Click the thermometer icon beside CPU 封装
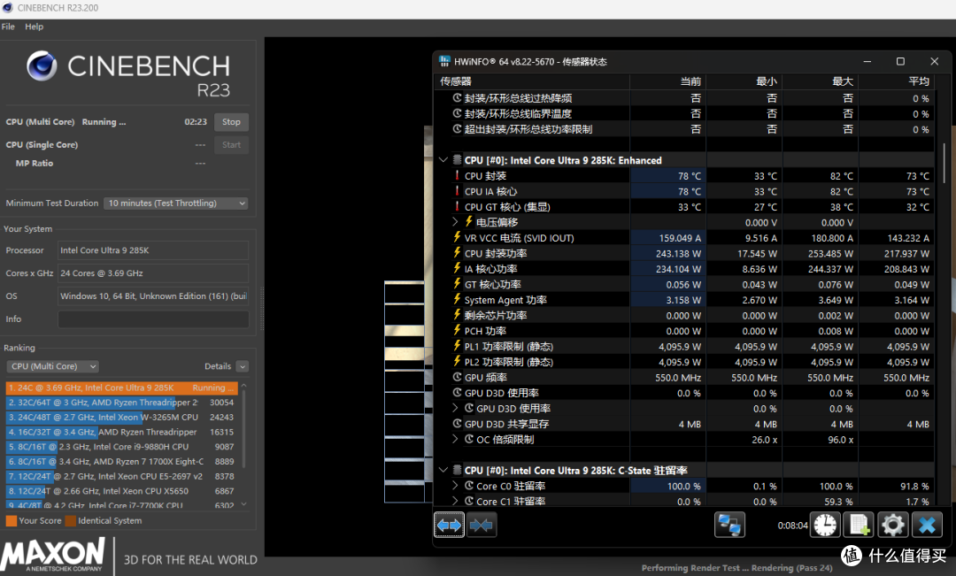The height and width of the screenshot is (576, 956). pyautogui.click(x=457, y=175)
